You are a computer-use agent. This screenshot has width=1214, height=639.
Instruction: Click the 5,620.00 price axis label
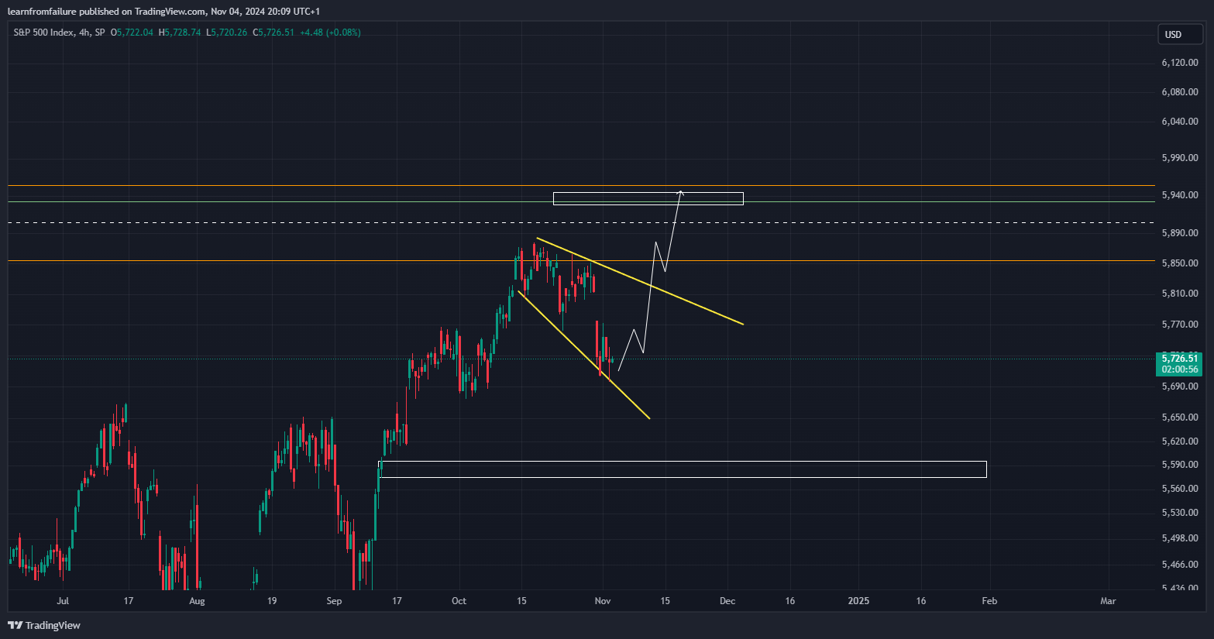(x=1180, y=441)
